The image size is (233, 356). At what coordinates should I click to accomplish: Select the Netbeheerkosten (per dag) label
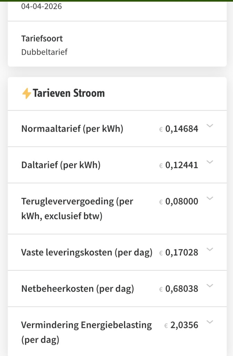77,289
